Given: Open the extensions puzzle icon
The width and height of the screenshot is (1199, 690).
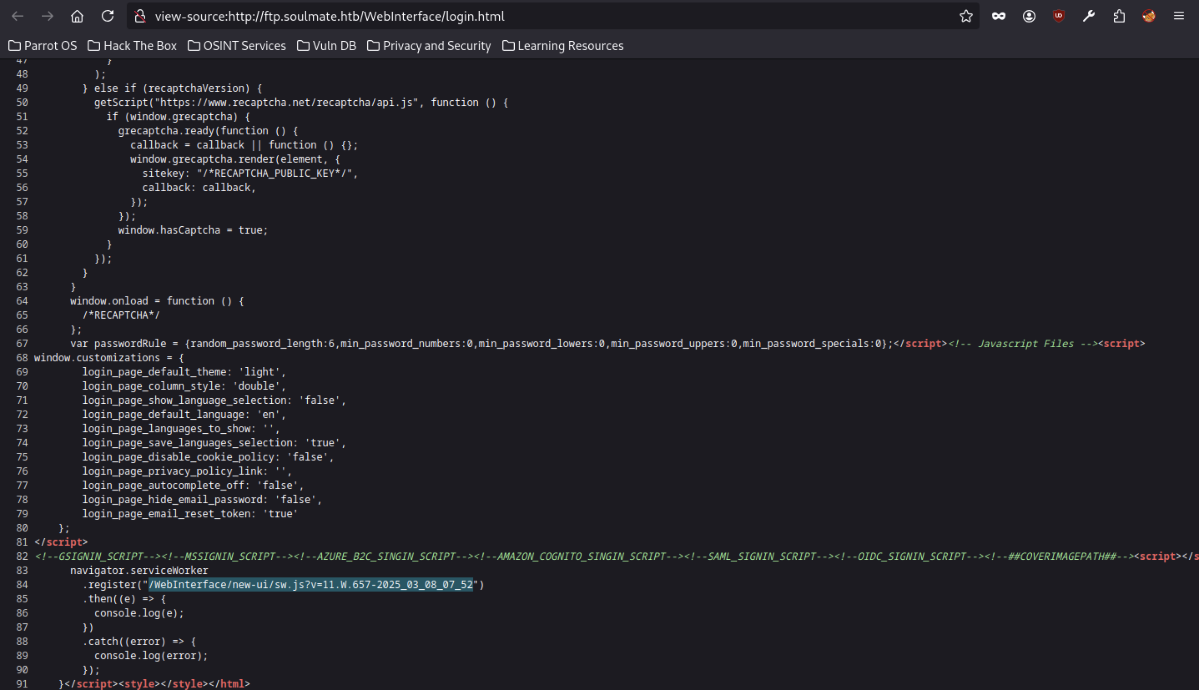Looking at the screenshot, I should coord(1119,16).
